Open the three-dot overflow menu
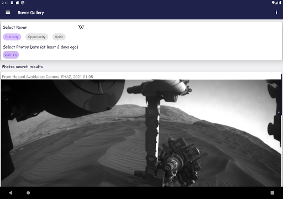283x199 pixels. (x=276, y=12)
